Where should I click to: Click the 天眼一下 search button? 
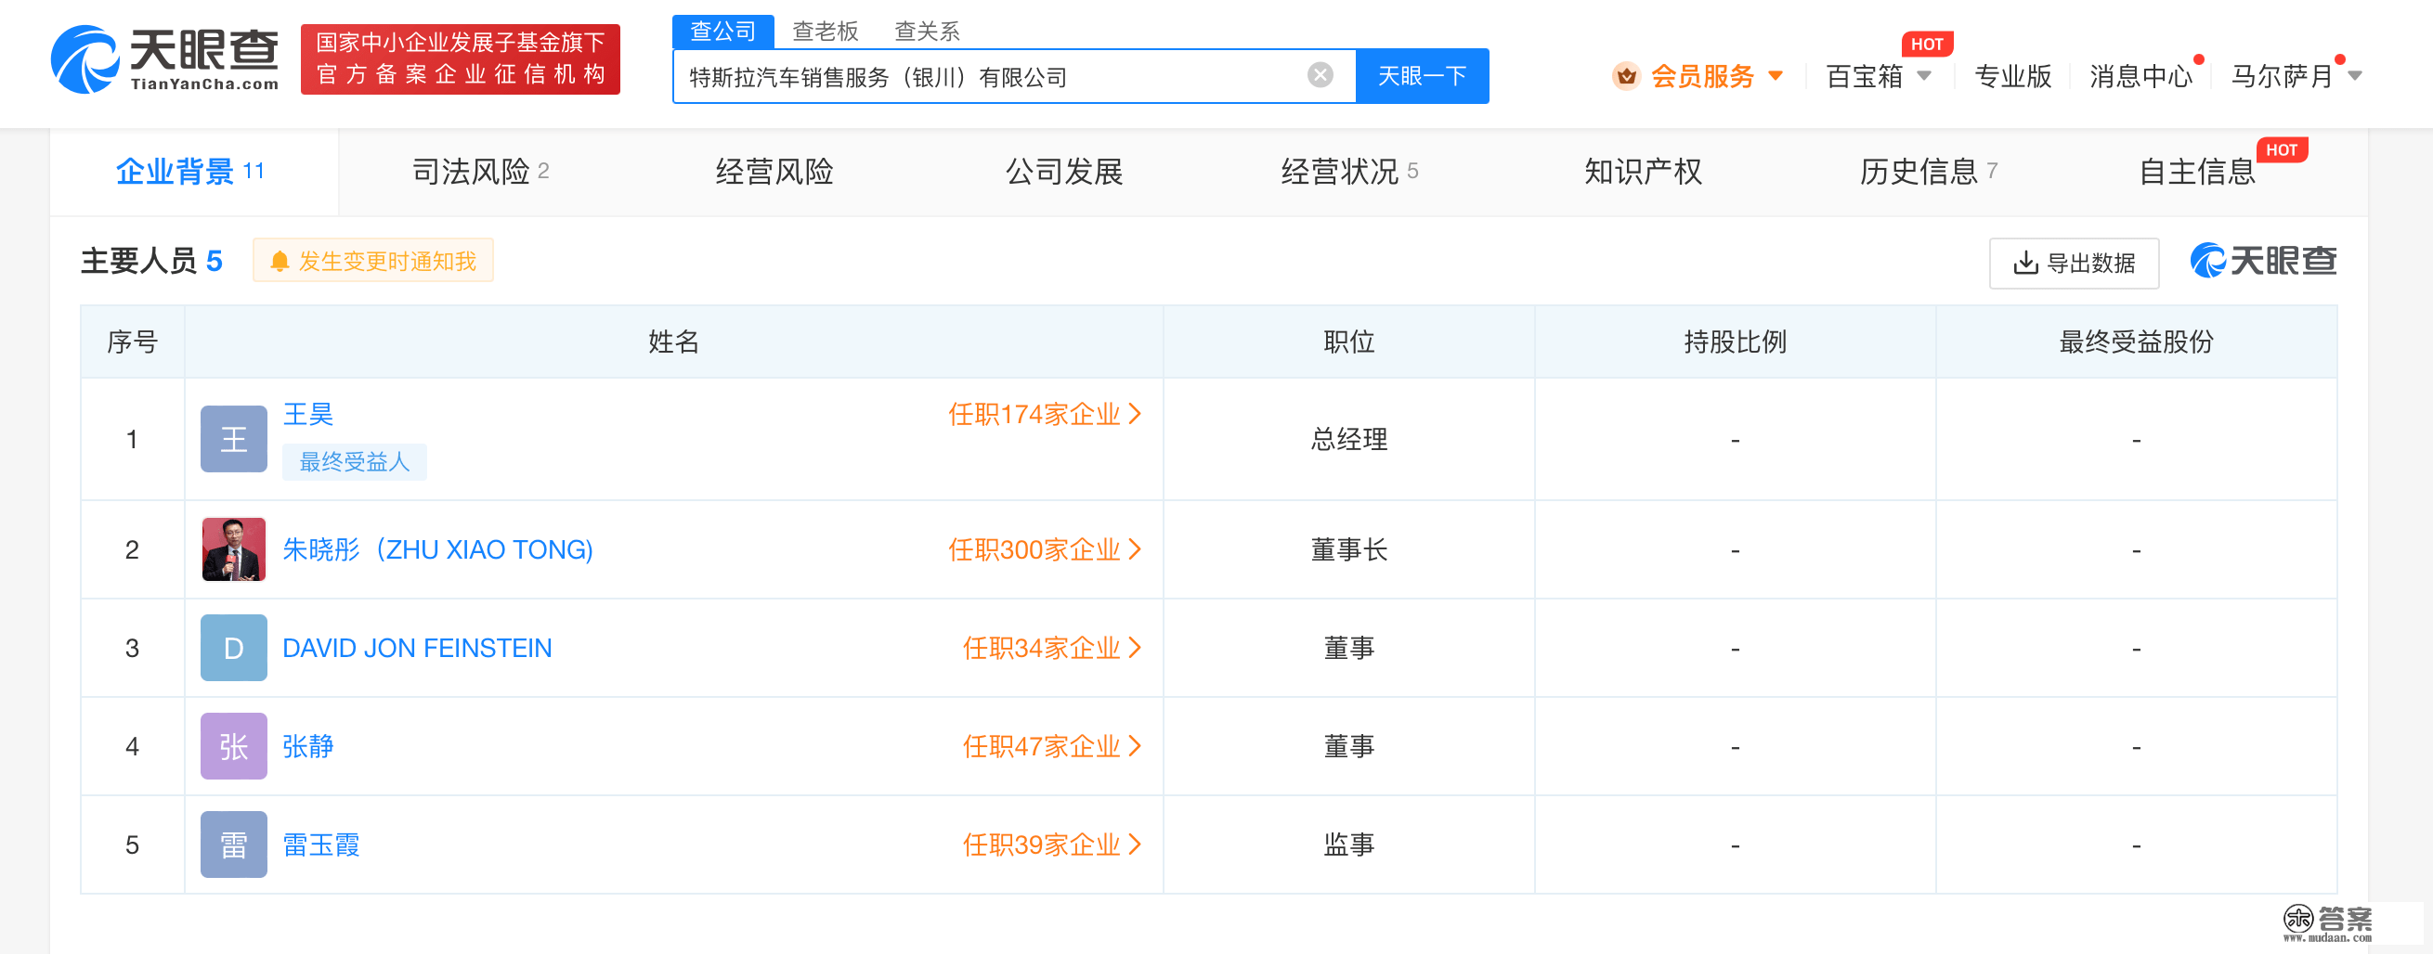pyautogui.click(x=1422, y=75)
